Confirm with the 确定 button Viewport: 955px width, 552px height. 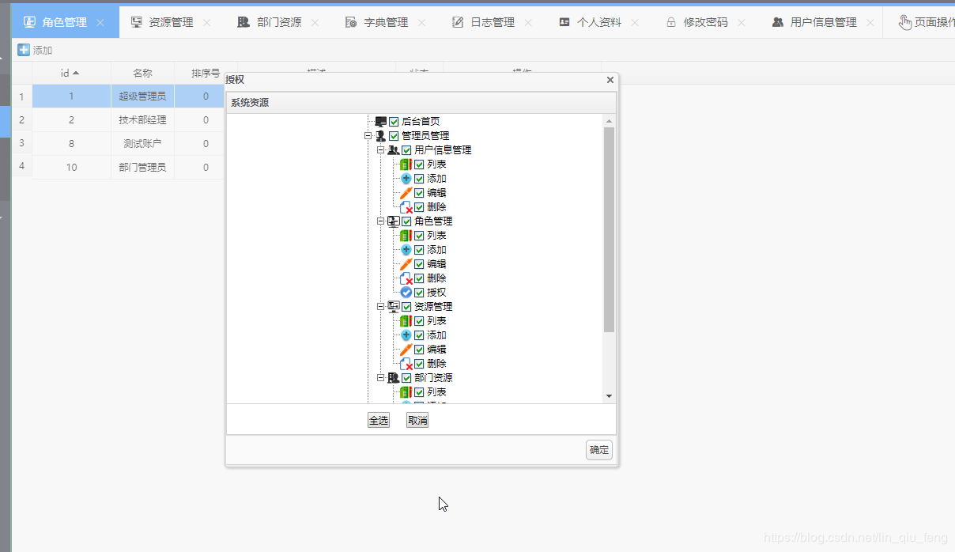(599, 450)
